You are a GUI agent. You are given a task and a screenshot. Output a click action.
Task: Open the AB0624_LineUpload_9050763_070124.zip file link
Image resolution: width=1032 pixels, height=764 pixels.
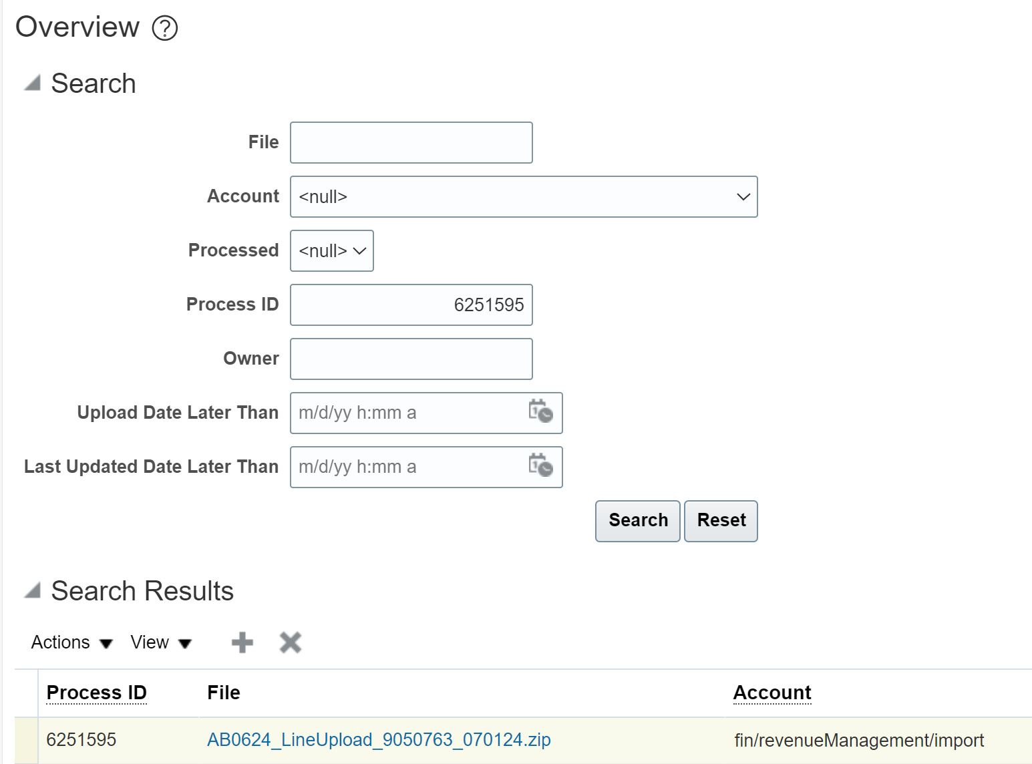[379, 739]
